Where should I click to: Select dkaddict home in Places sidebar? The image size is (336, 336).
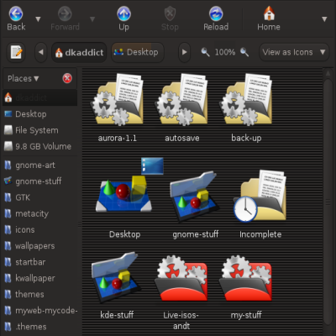40,97
